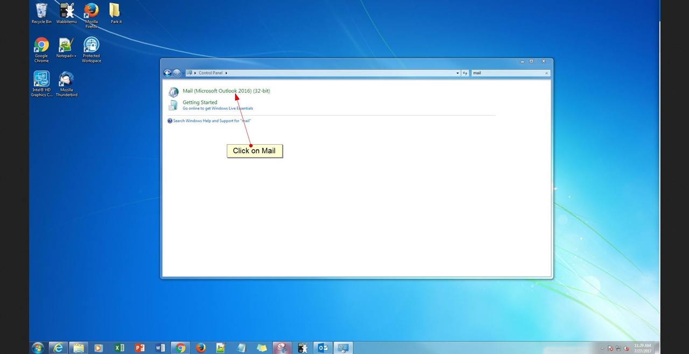
Task: Expand the chevron after Control Panel breadcrumb
Action: click(x=226, y=73)
